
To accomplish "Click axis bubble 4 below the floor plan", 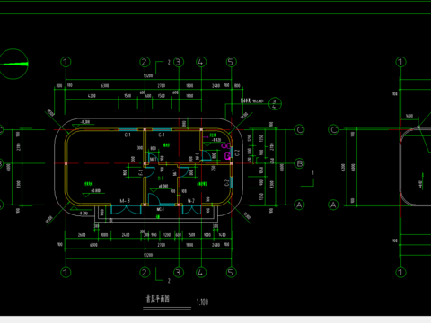I will 201,273.
